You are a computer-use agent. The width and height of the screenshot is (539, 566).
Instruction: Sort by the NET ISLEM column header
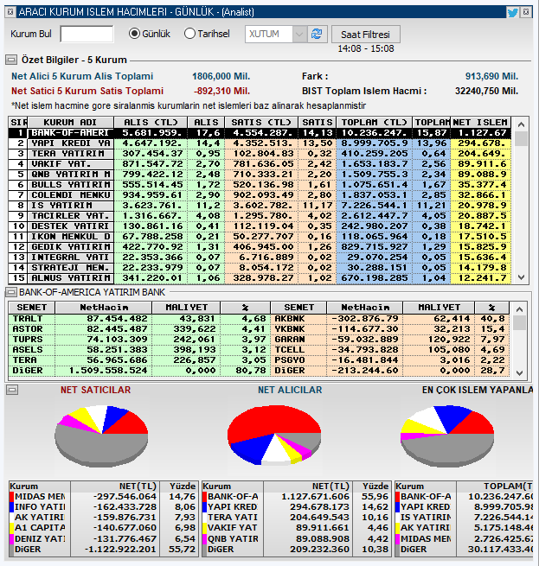click(x=481, y=122)
